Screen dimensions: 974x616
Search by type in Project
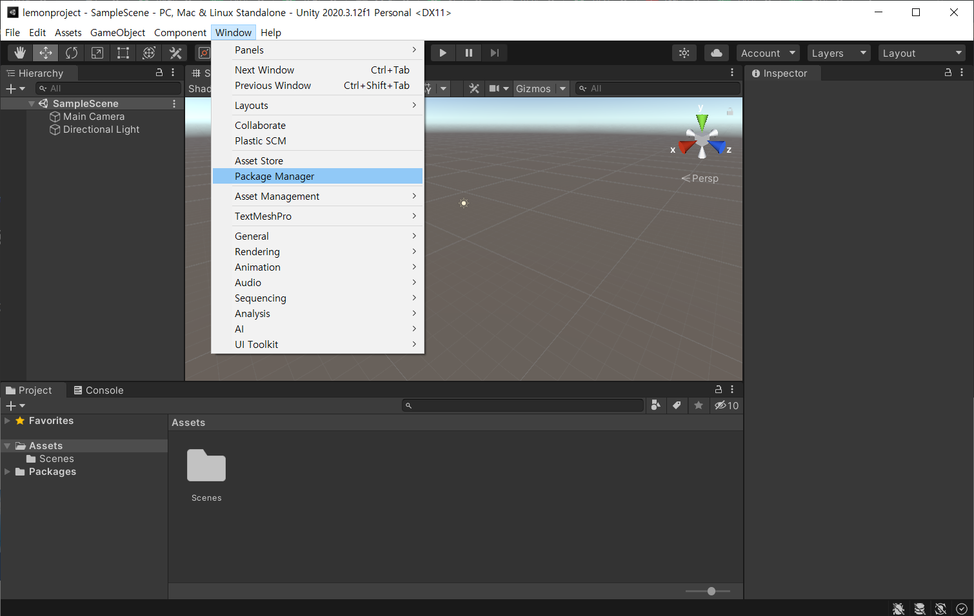coord(656,405)
